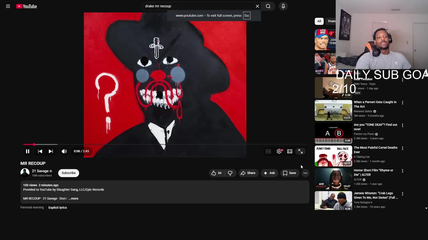Click the magnifier search button
This screenshot has width=428, height=240.
[x=268, y=6]
